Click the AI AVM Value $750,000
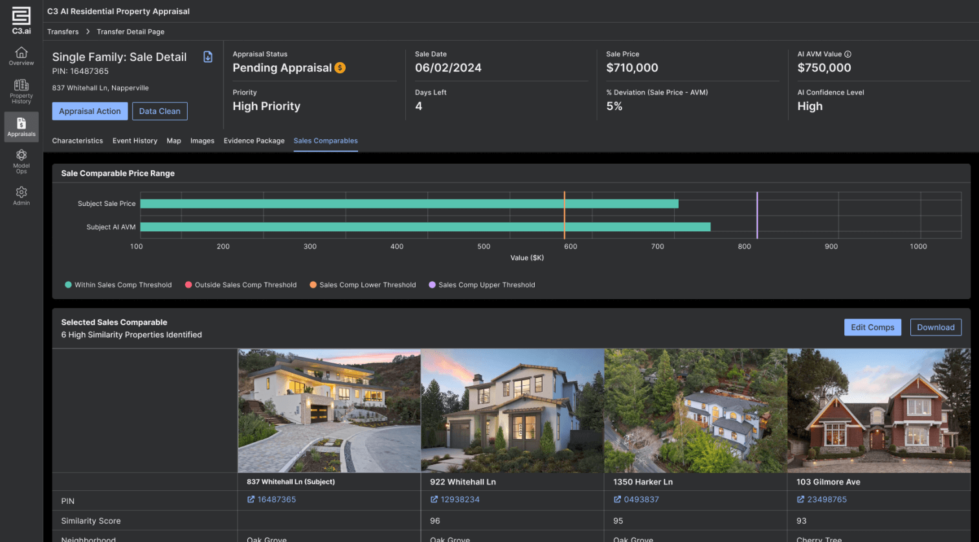Image resolution: width=979 pixels, height=542 pixels. pyautogui.click(x=824, y=68)
